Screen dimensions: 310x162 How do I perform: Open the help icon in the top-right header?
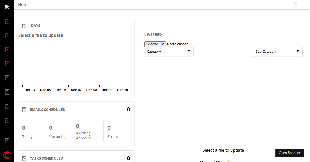coord(296,4)
